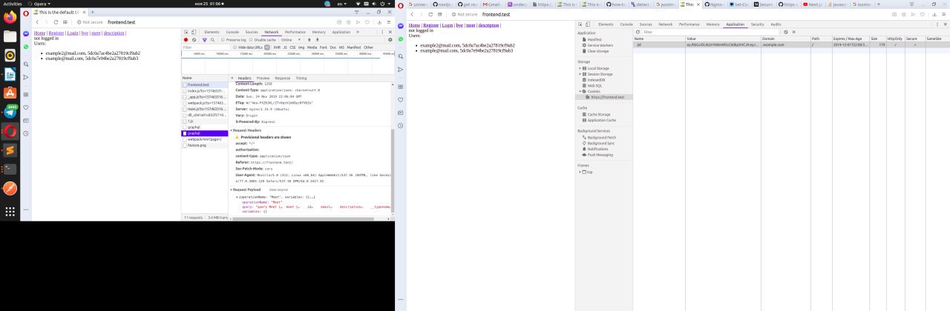The image size is (950, 311).
Task: Select the XHR filter type
Action: click(x=277, y=47)
